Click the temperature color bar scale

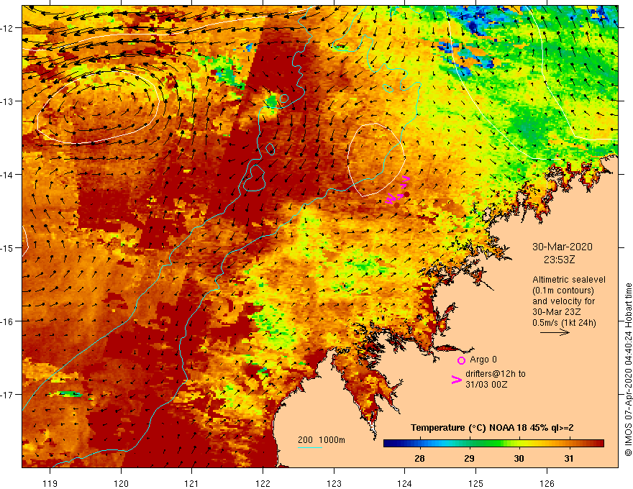pos(493,444)
